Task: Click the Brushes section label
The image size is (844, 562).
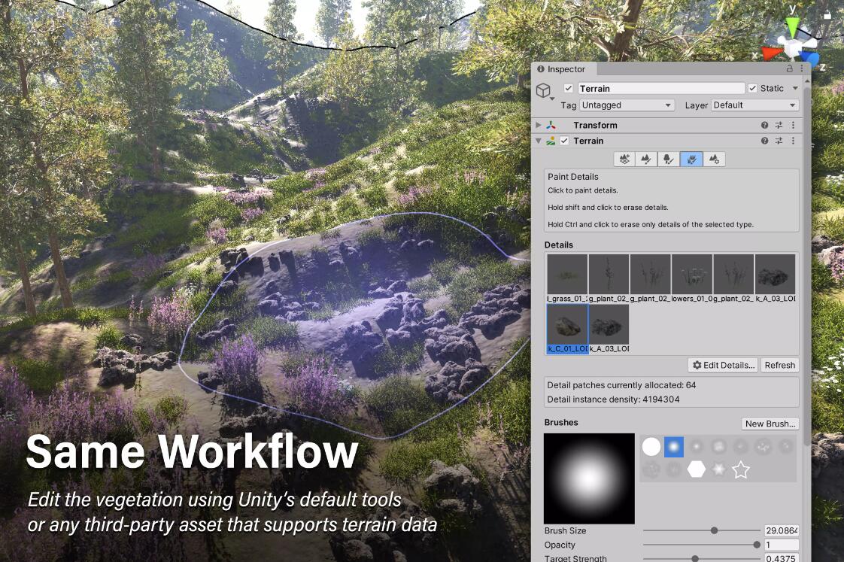Action: [x=561, y=423]
